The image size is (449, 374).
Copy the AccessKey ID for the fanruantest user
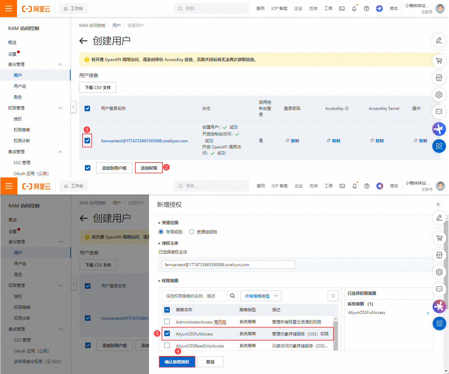point(333,141)
